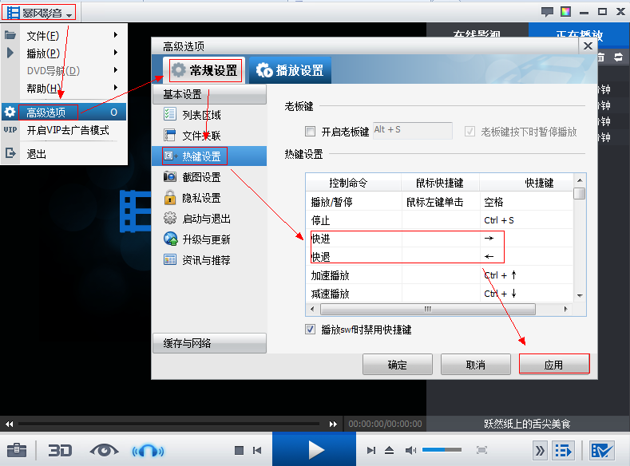The image size is (630, 466).
Task: Select the 减速播放 hotkey row
Action: tap(439, 294)
